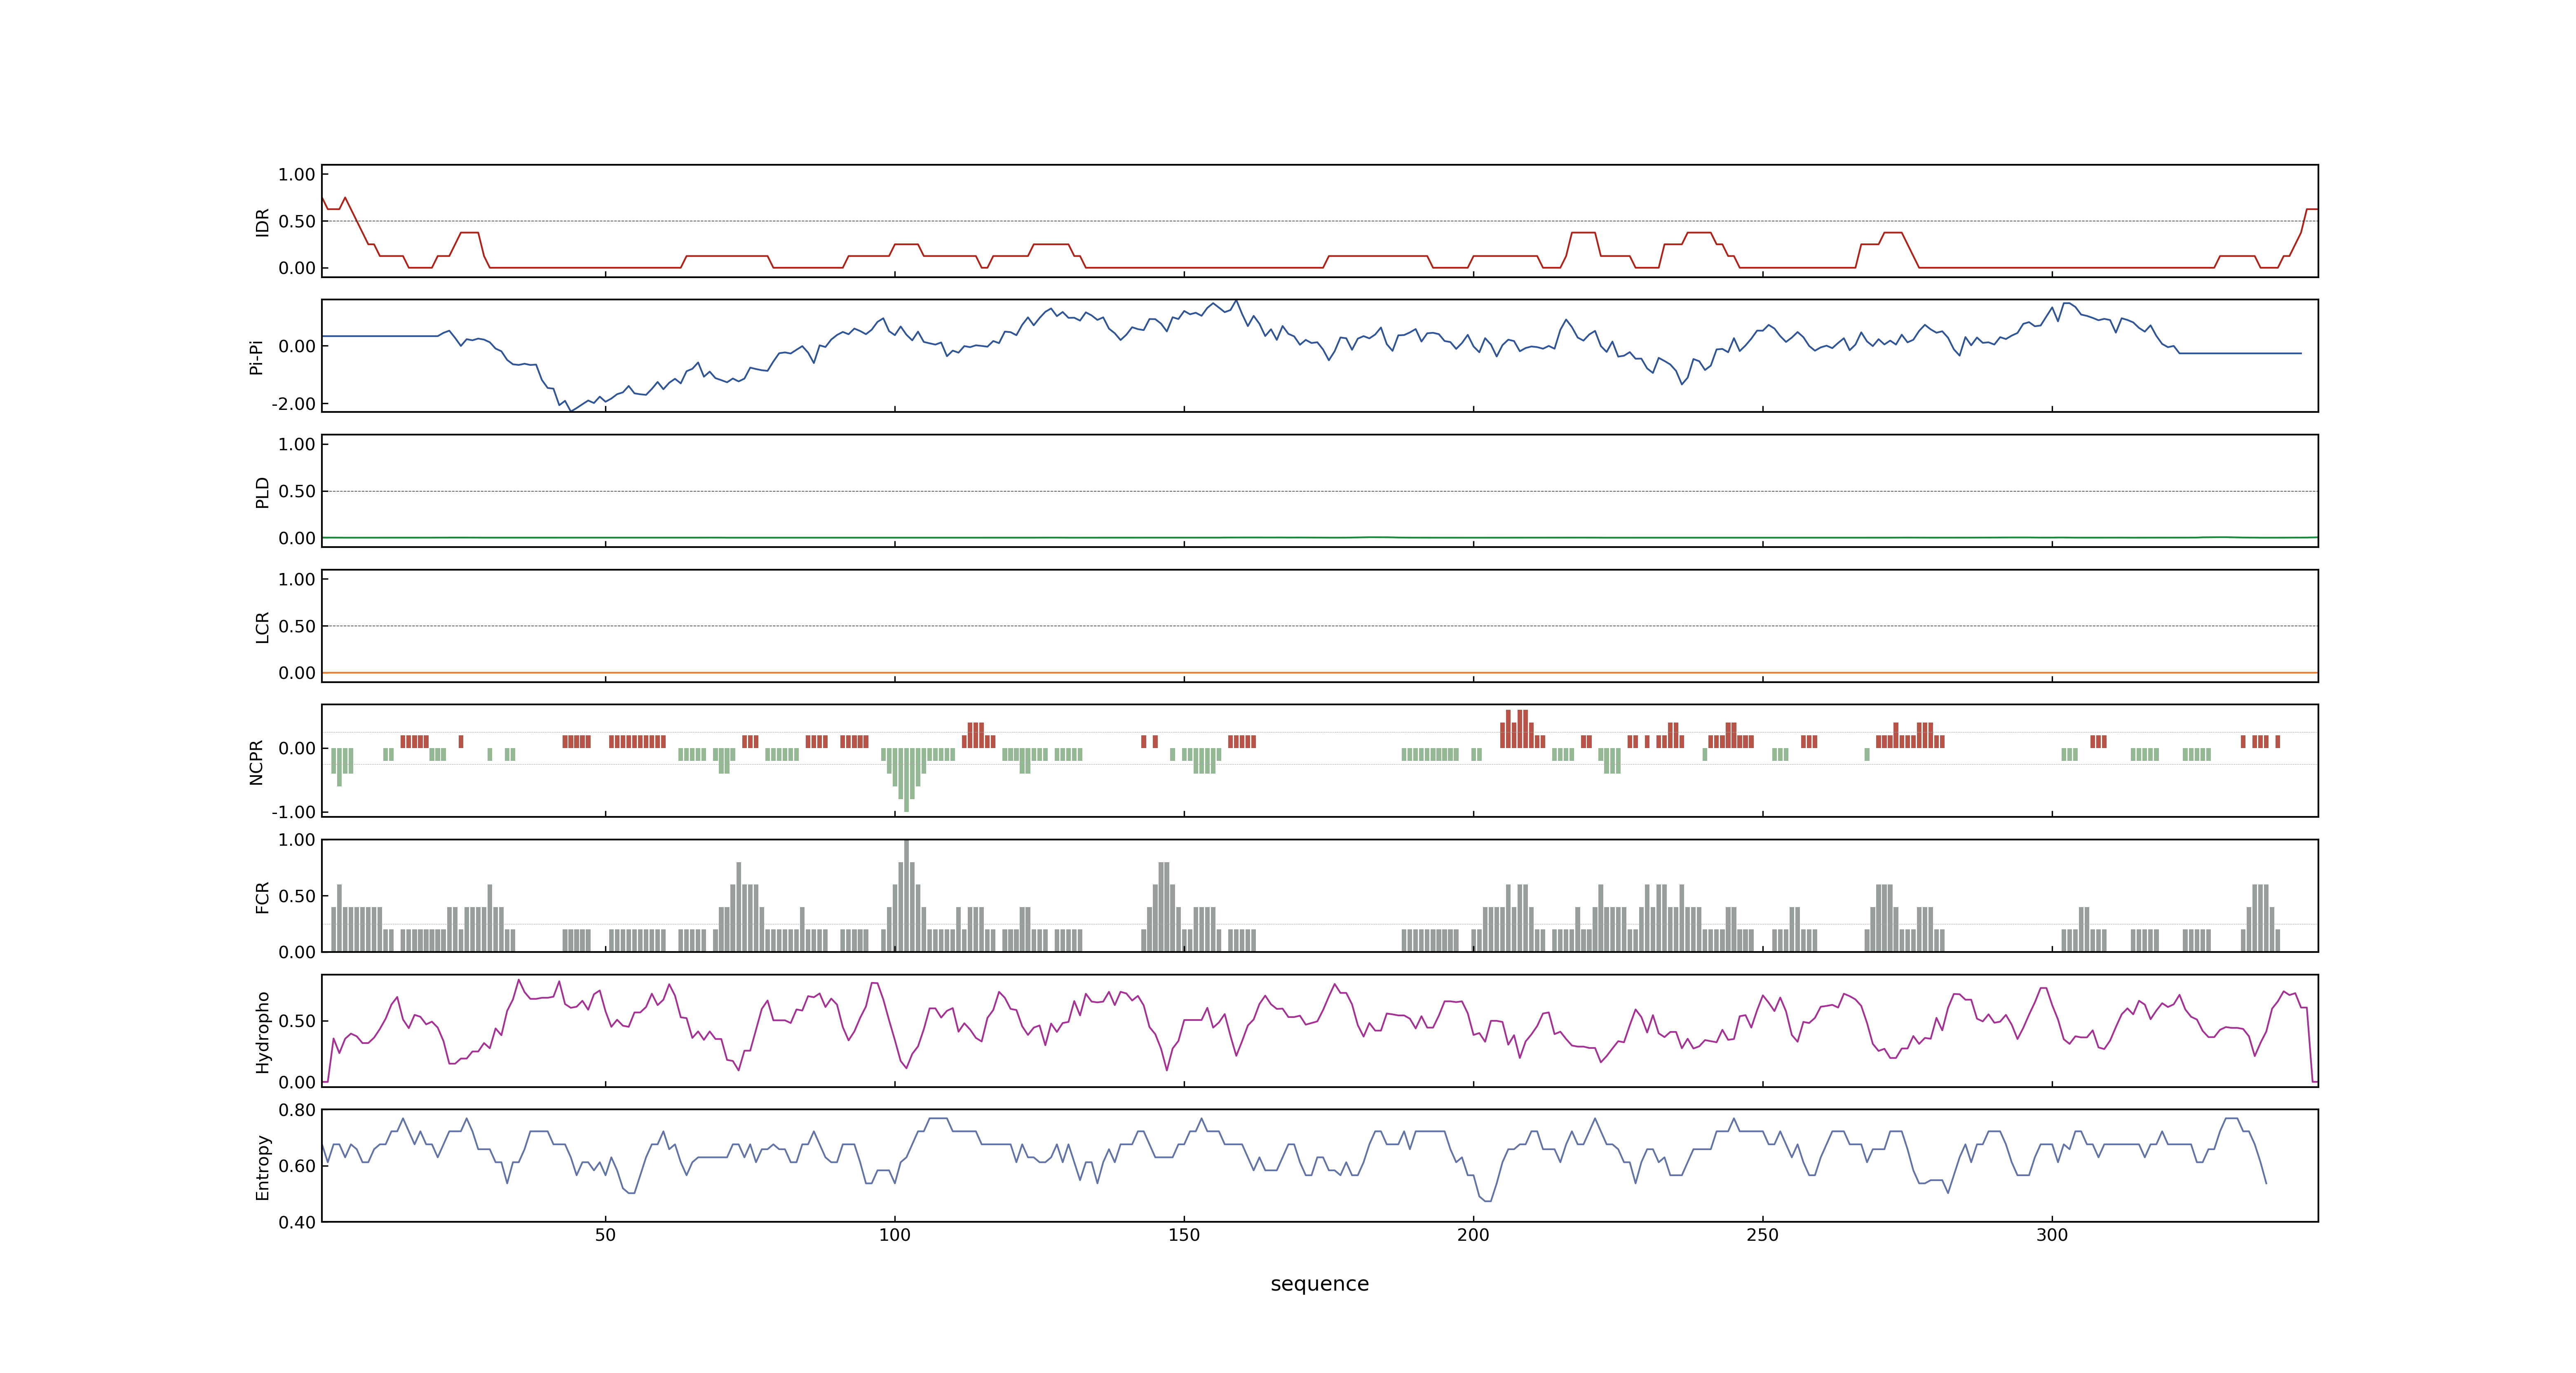
Task: Click the Pi-Pi axis label
Action: pos(256,357)
